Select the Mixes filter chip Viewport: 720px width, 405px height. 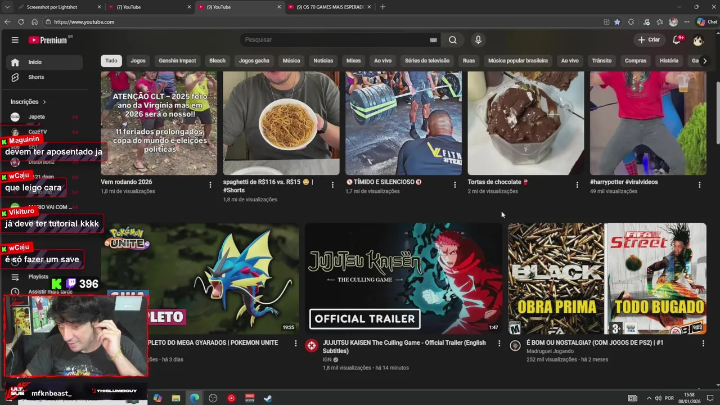pos(353,61)
